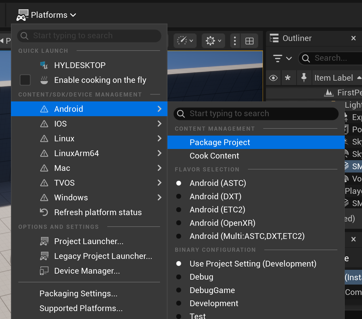The height and width of the screenshot is (319, 362).
Task: Click the viewport layout grid icon
Action: (249, 41)
